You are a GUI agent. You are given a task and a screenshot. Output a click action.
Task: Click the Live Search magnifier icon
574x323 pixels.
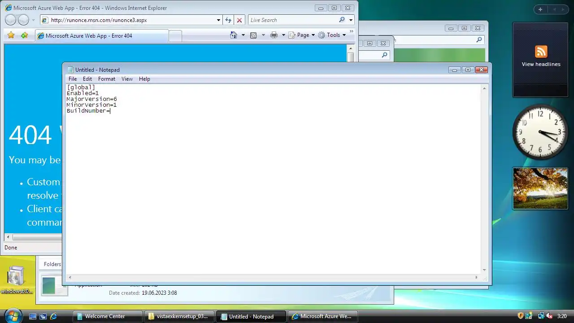click(x=342, y=20)
